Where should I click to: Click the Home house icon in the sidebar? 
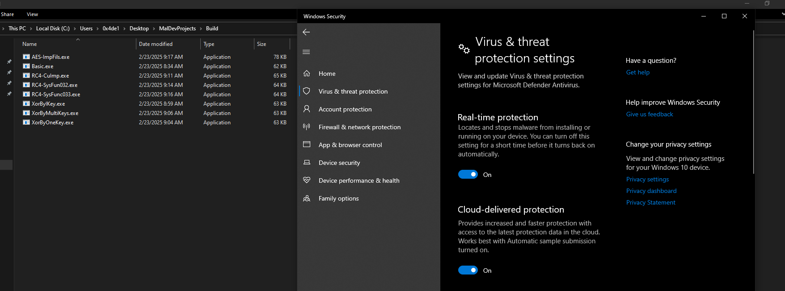pos(307,74)
